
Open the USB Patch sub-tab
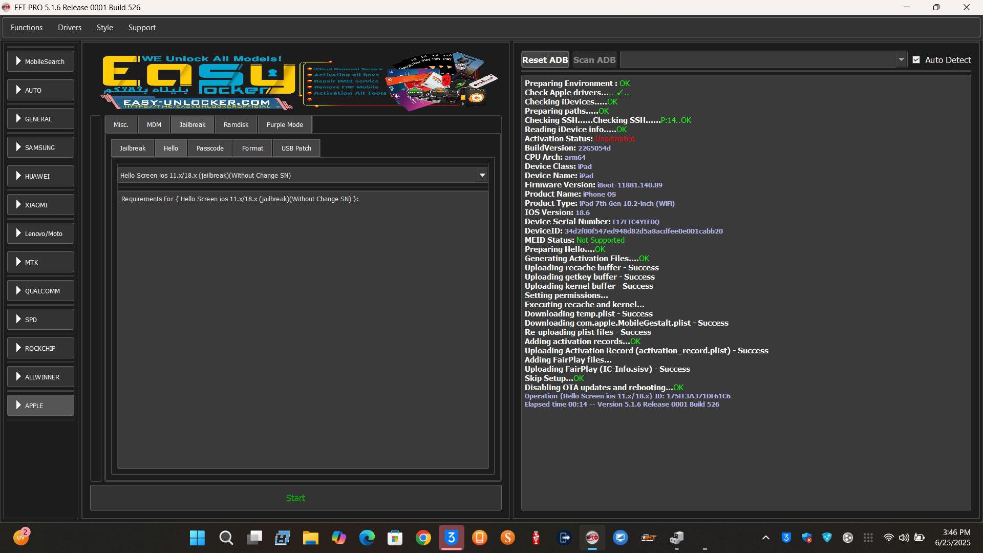(x=296, y=148)
